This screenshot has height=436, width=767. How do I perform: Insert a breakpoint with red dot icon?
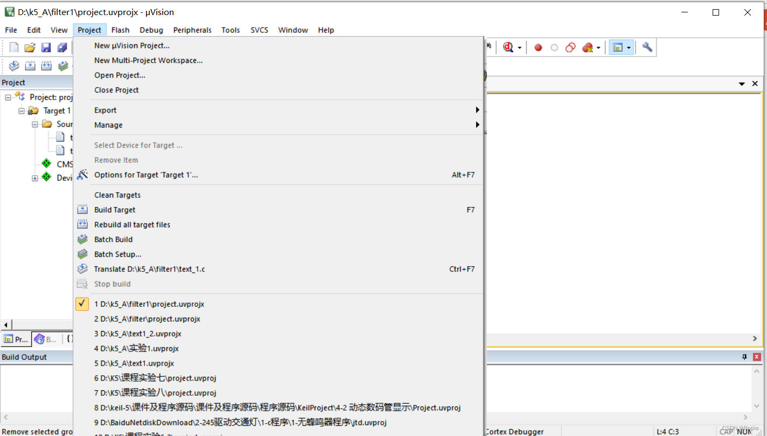point(538,47)
